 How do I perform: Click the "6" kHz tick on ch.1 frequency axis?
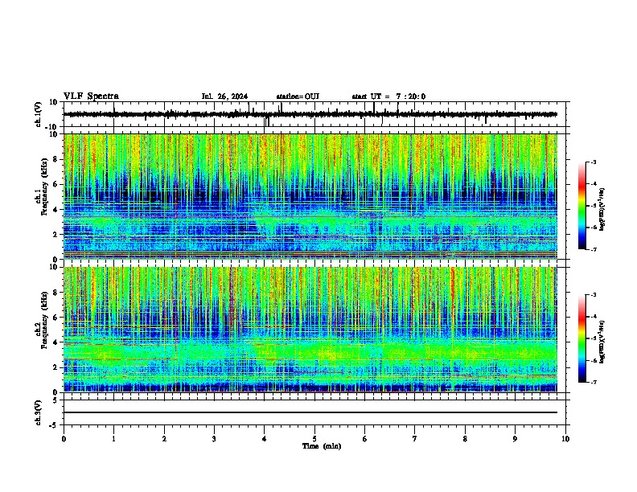[56, 185]
